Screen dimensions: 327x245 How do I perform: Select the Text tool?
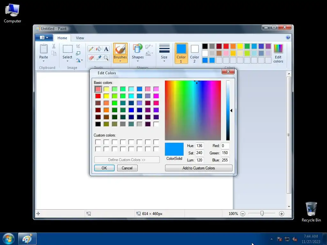106,49
